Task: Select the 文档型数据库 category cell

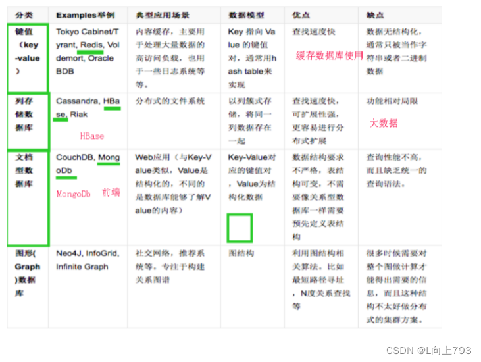Action: [27, 197]
